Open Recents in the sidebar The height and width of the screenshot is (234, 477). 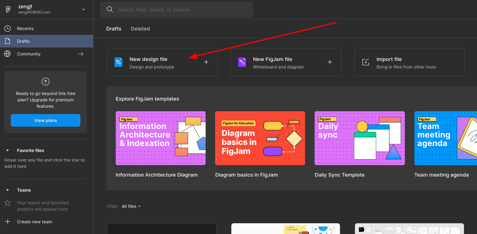pyautogui.click(x=47, y=29)
